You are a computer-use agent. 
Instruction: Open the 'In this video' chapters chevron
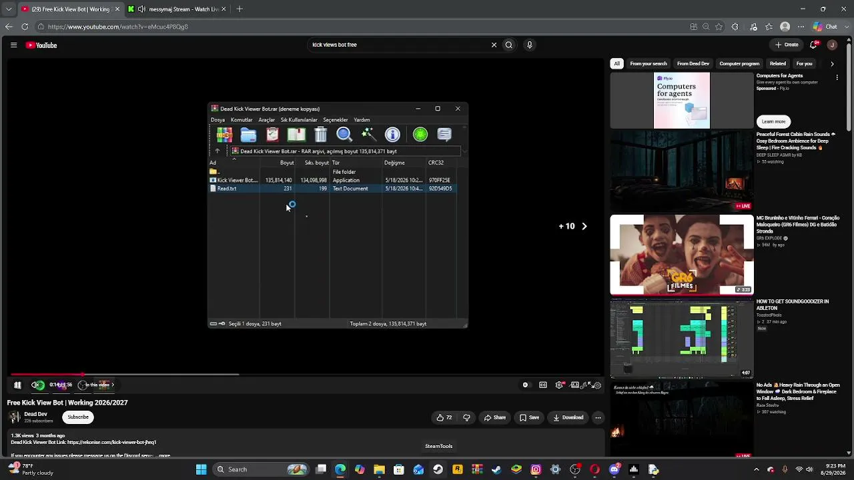[113, 385]
